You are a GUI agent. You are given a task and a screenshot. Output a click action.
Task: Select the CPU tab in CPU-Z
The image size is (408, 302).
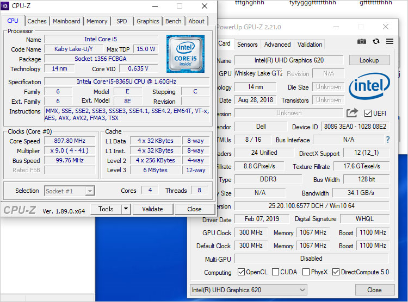coord(13,21)
